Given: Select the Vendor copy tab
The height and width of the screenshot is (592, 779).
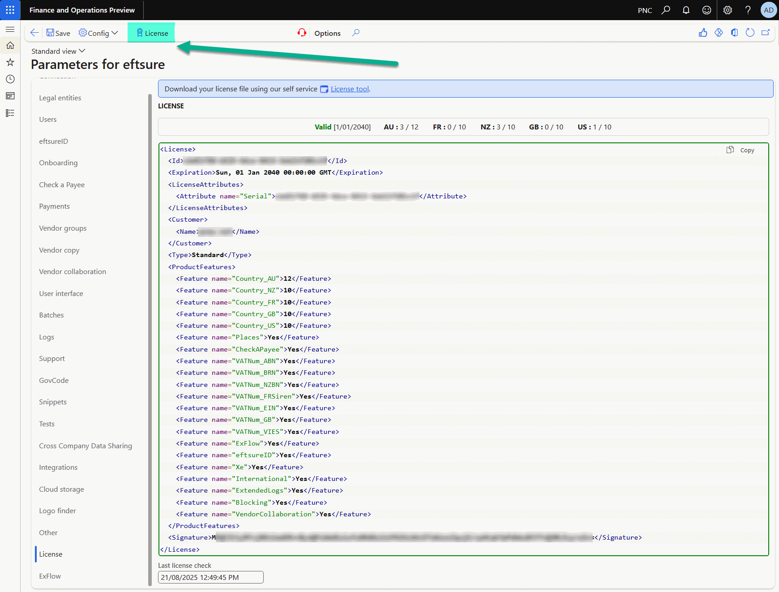Looking at the screenshot, I should (59, 250).
